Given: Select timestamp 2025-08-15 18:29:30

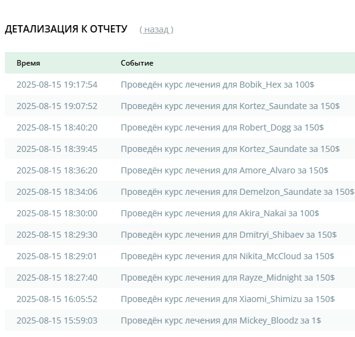Looking at the screenshot, I should click(57, 235).
